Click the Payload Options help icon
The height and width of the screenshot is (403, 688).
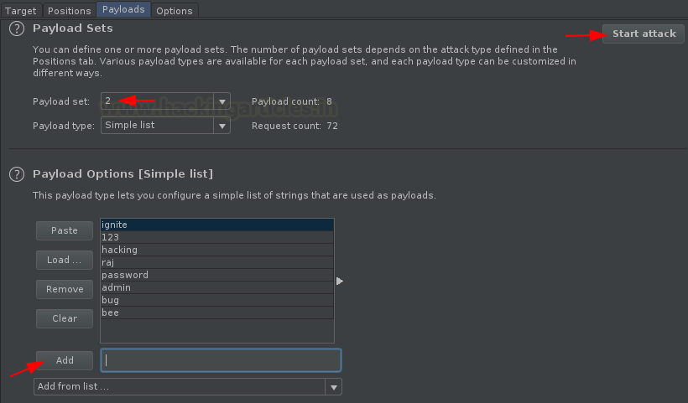(15, 174)
